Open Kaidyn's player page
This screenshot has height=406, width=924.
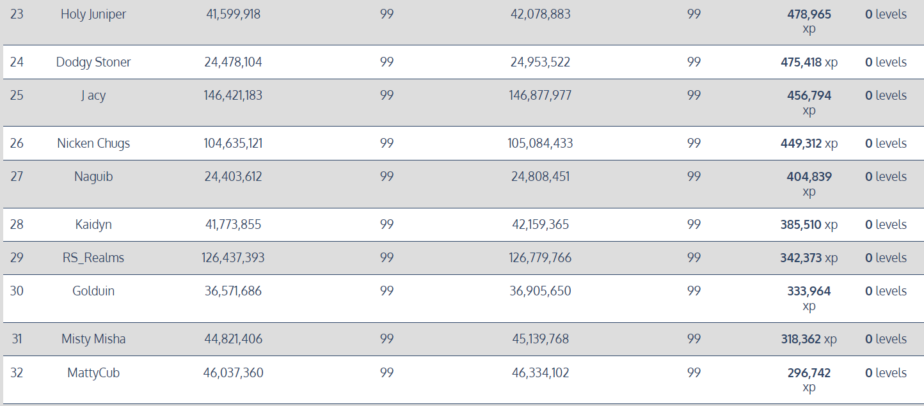(93, 224)
